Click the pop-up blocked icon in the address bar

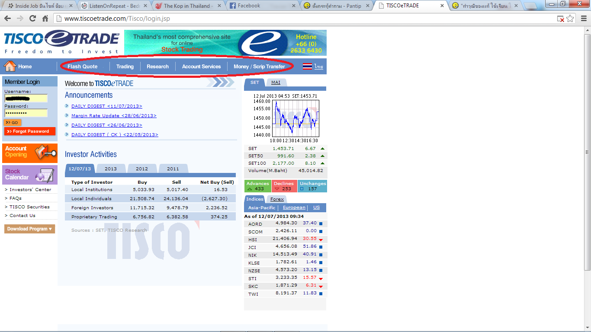click(560, 19)
